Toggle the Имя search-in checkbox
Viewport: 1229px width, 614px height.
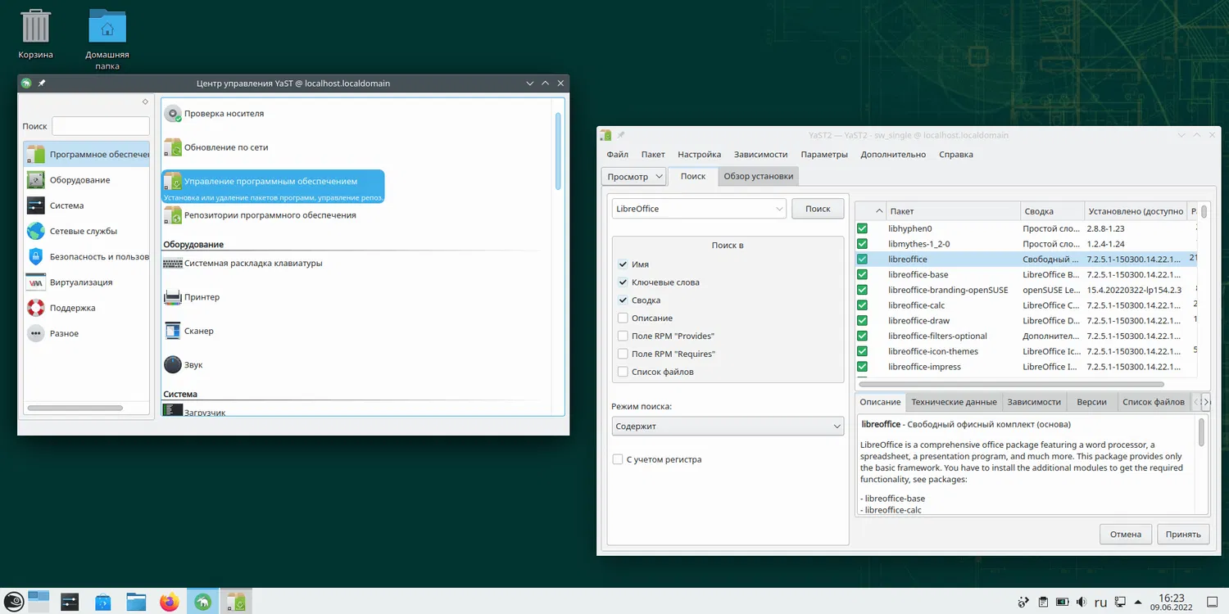click(x=624, y=264)
